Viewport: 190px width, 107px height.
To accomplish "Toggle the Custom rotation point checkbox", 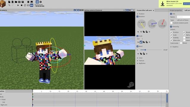I will click(x=171, y=23).
